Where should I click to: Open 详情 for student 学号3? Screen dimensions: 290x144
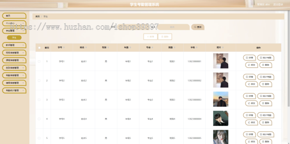coord(249,96)
